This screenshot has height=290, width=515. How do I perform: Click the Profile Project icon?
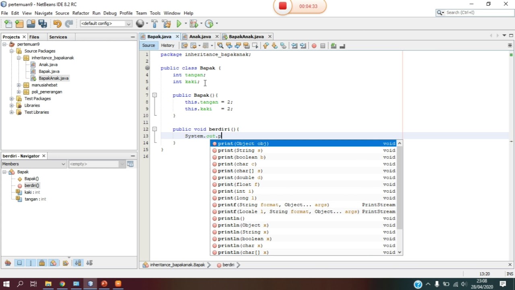click(209, 24)
